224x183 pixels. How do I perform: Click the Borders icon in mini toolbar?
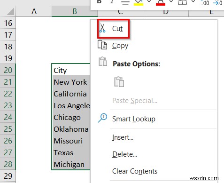click(183, 2)
